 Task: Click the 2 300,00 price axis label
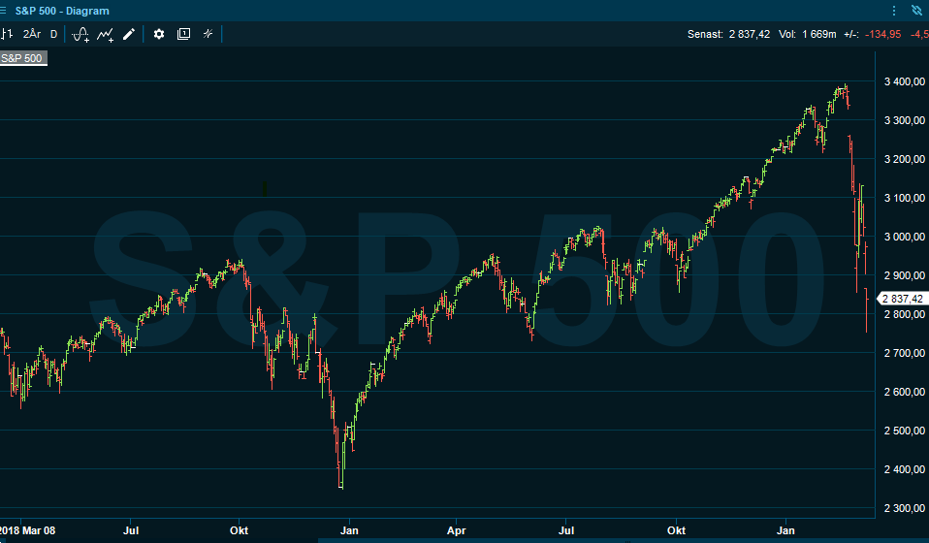[904, 508]
